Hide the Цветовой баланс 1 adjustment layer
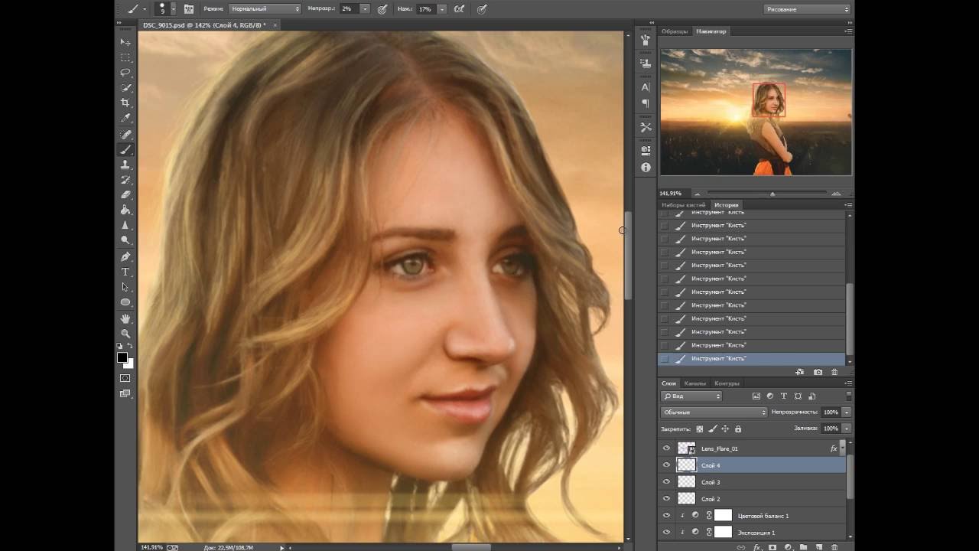This screenshot has height=551, width=979. (666, 516)
